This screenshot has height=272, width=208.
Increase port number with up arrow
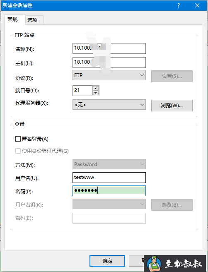click(x=95, y=88)
